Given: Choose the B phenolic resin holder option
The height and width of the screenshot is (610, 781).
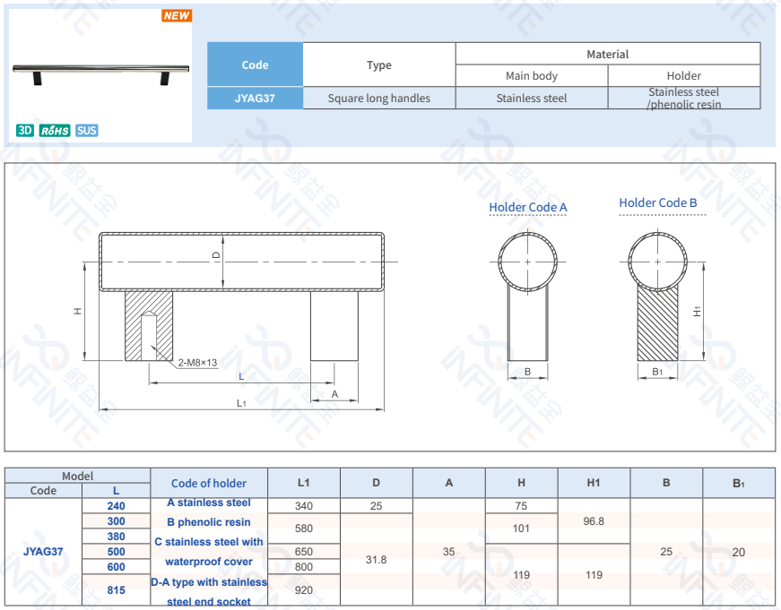Looking at the screenshot, I should (x=209, y=522).
